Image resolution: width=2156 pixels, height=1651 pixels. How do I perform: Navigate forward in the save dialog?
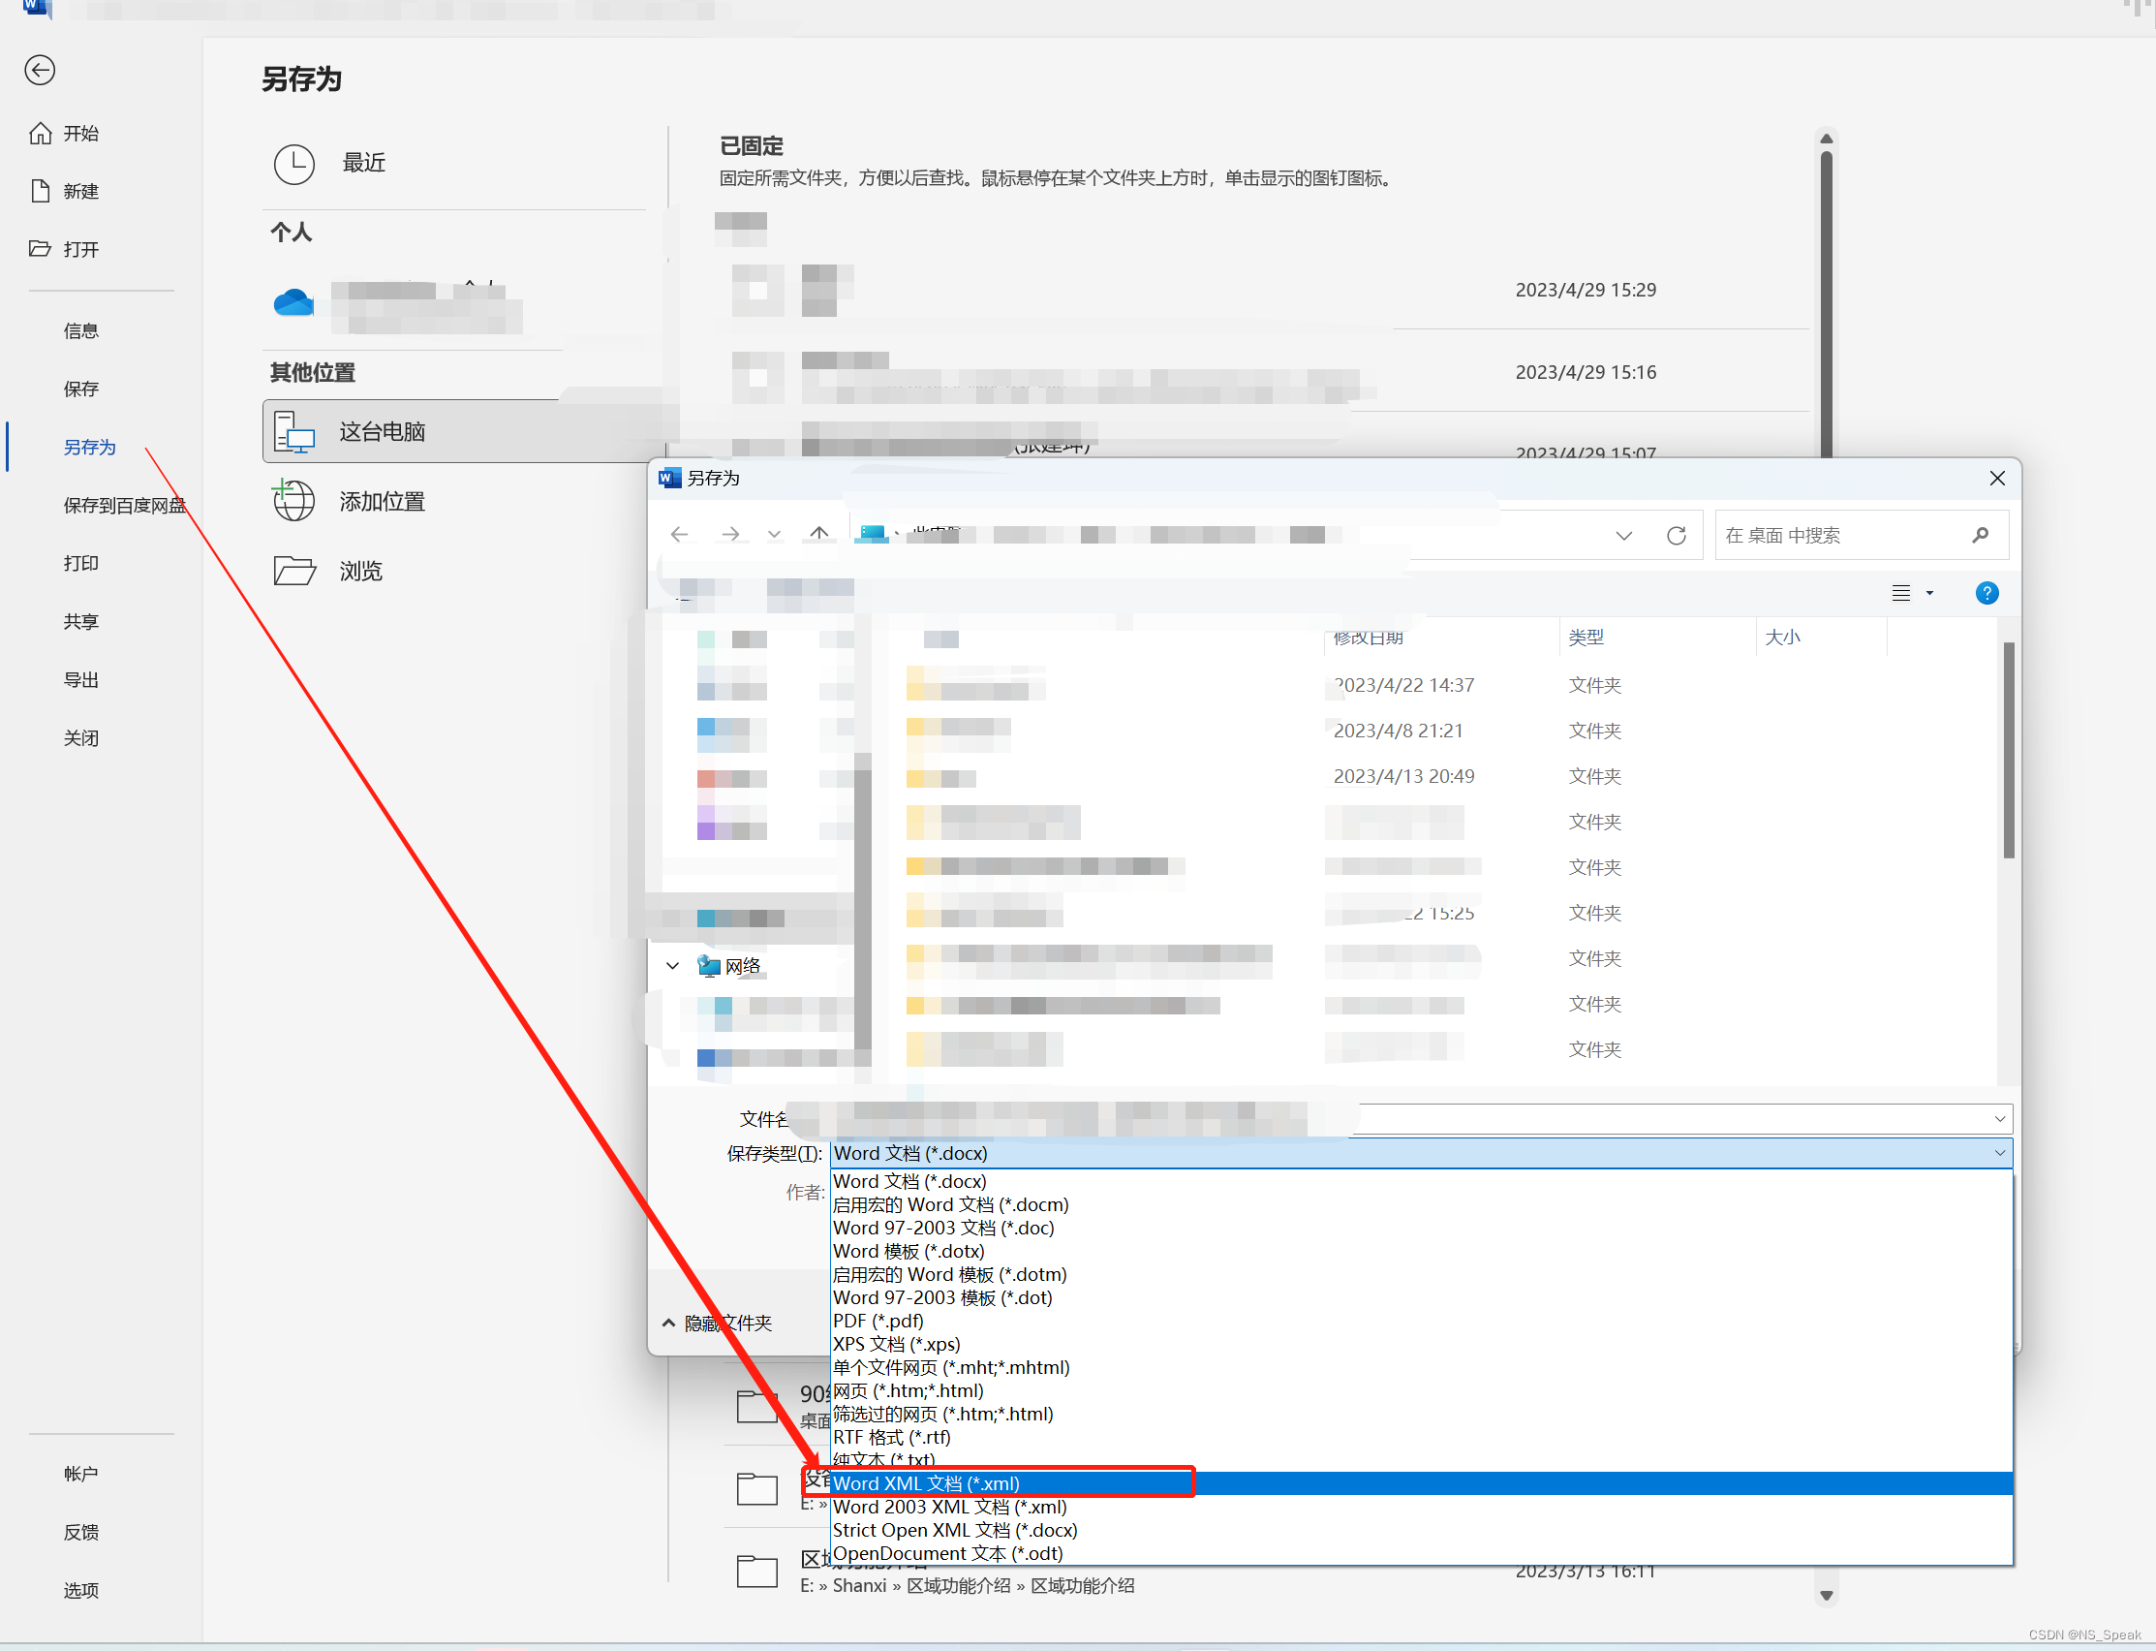coord(729,534)
